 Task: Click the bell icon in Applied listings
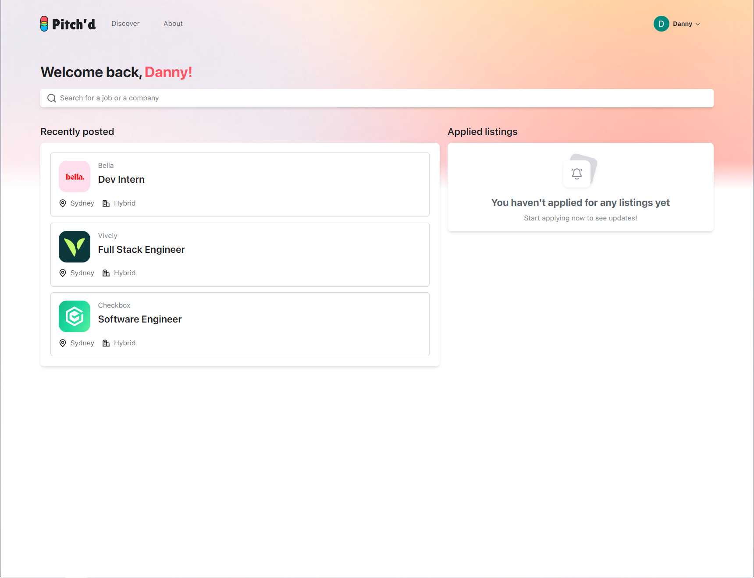click(x=577, y=174)
